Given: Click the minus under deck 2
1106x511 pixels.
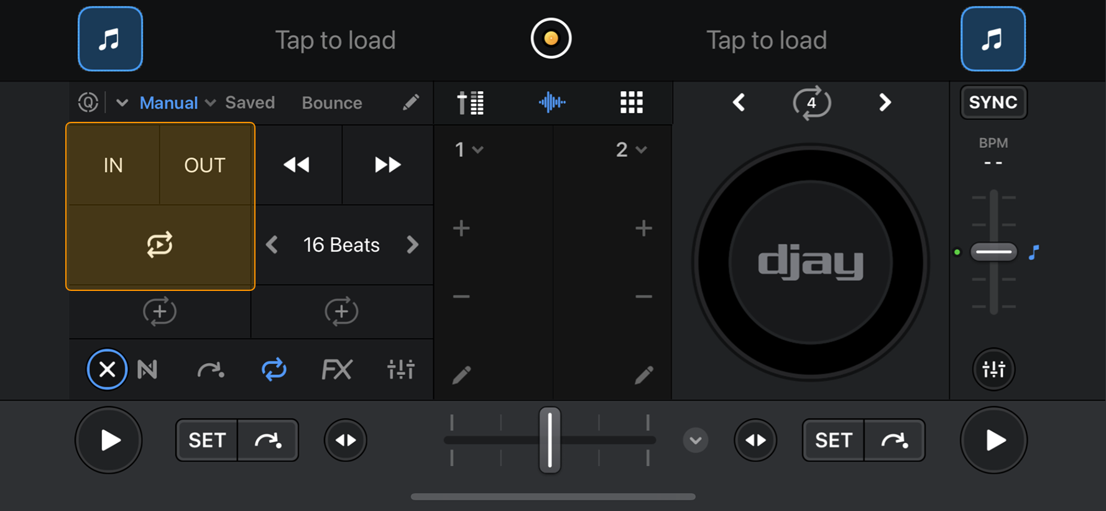Looking at the screenshot, I should coord(644,297).
